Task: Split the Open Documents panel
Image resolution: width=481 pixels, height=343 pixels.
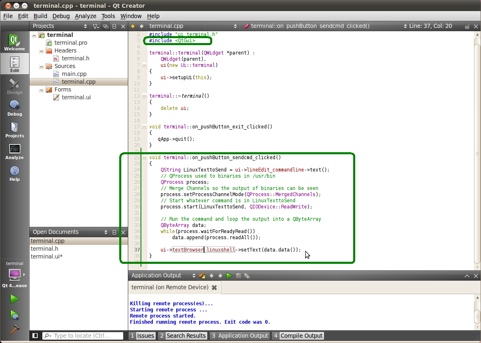Action: (114, 233)
